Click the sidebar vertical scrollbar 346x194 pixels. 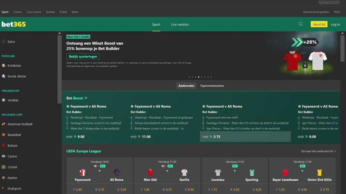point(60,69)
